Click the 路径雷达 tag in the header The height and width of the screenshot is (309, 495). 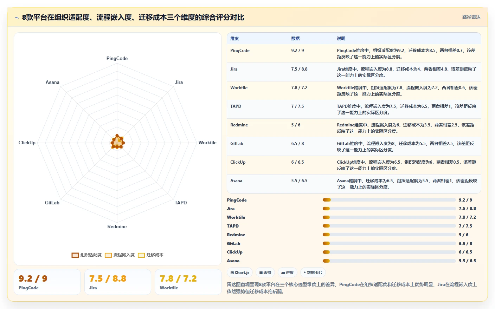pyautogui.click(x=471, y=17)
